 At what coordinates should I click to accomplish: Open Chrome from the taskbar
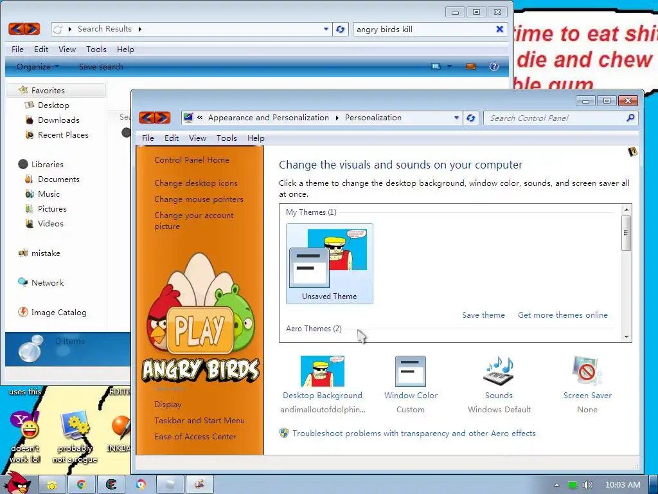tap(82, 484)
